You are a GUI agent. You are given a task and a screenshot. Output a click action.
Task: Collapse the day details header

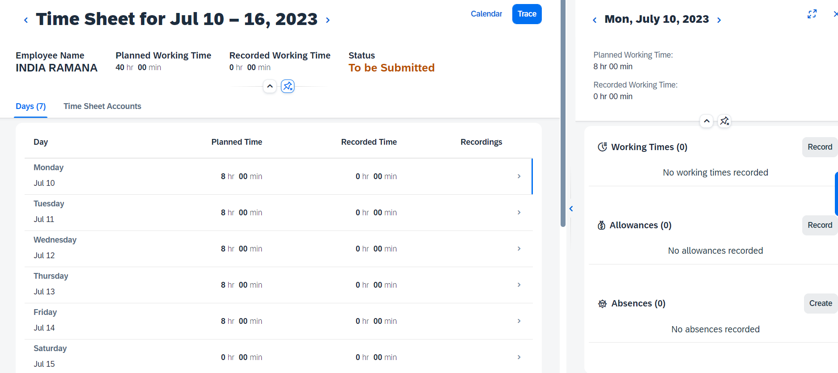706,121
